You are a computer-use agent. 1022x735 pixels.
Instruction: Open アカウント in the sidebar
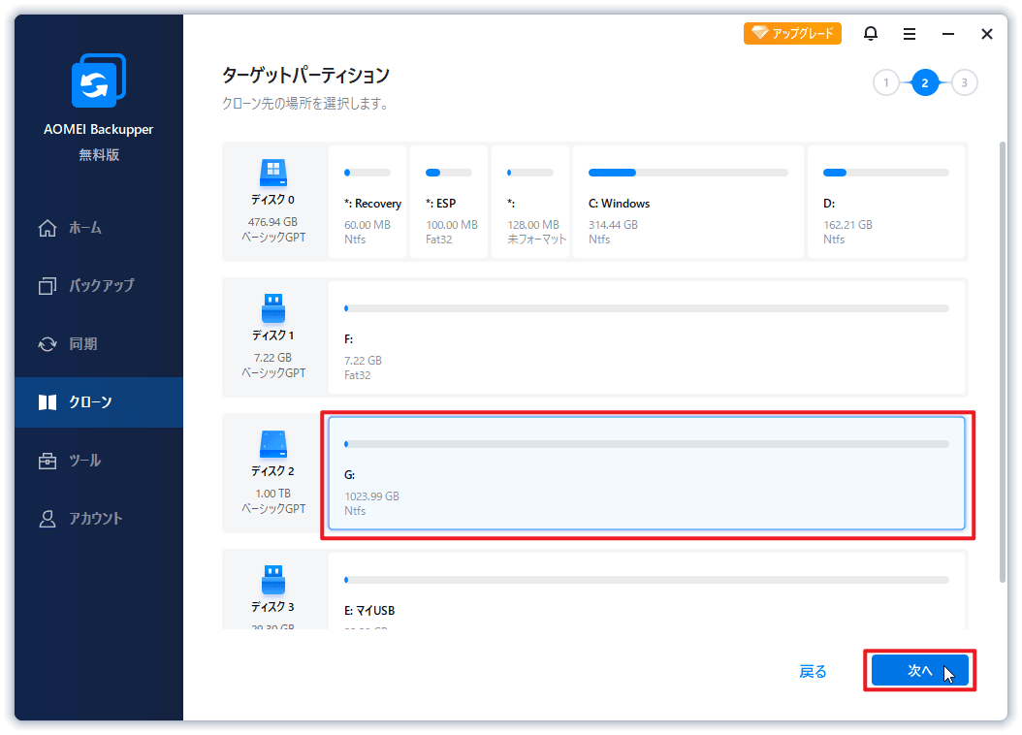pos(99,519)
